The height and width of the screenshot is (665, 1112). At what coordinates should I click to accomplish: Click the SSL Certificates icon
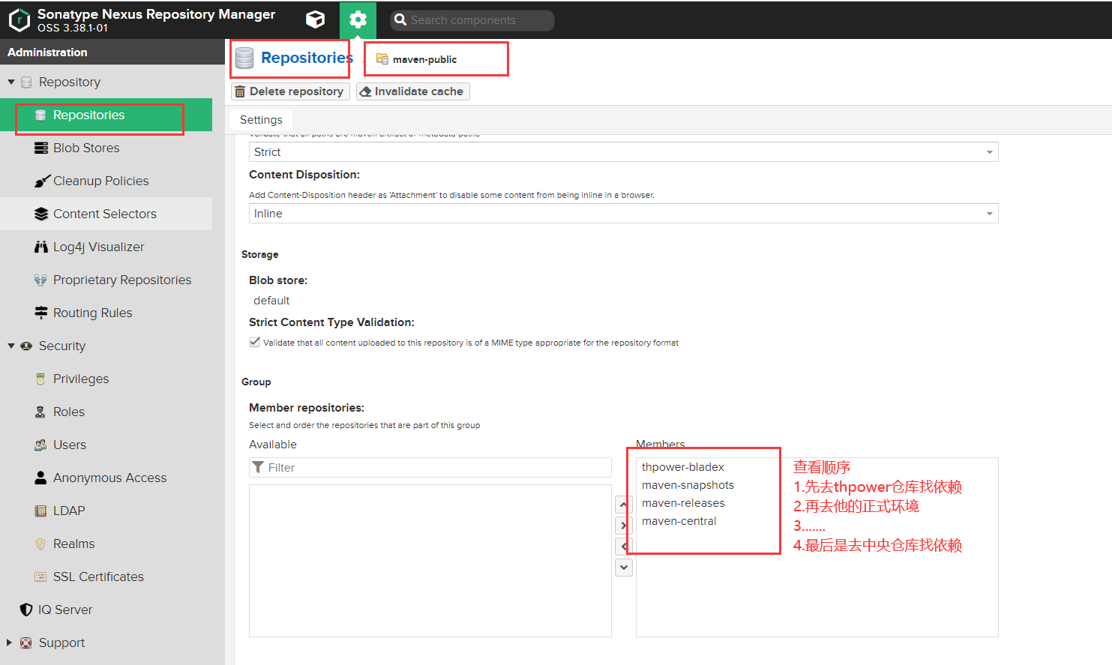point(40,577)
